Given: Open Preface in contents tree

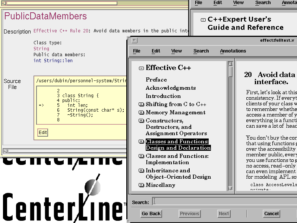Looking at the screenshot, I should pos(156,80).
